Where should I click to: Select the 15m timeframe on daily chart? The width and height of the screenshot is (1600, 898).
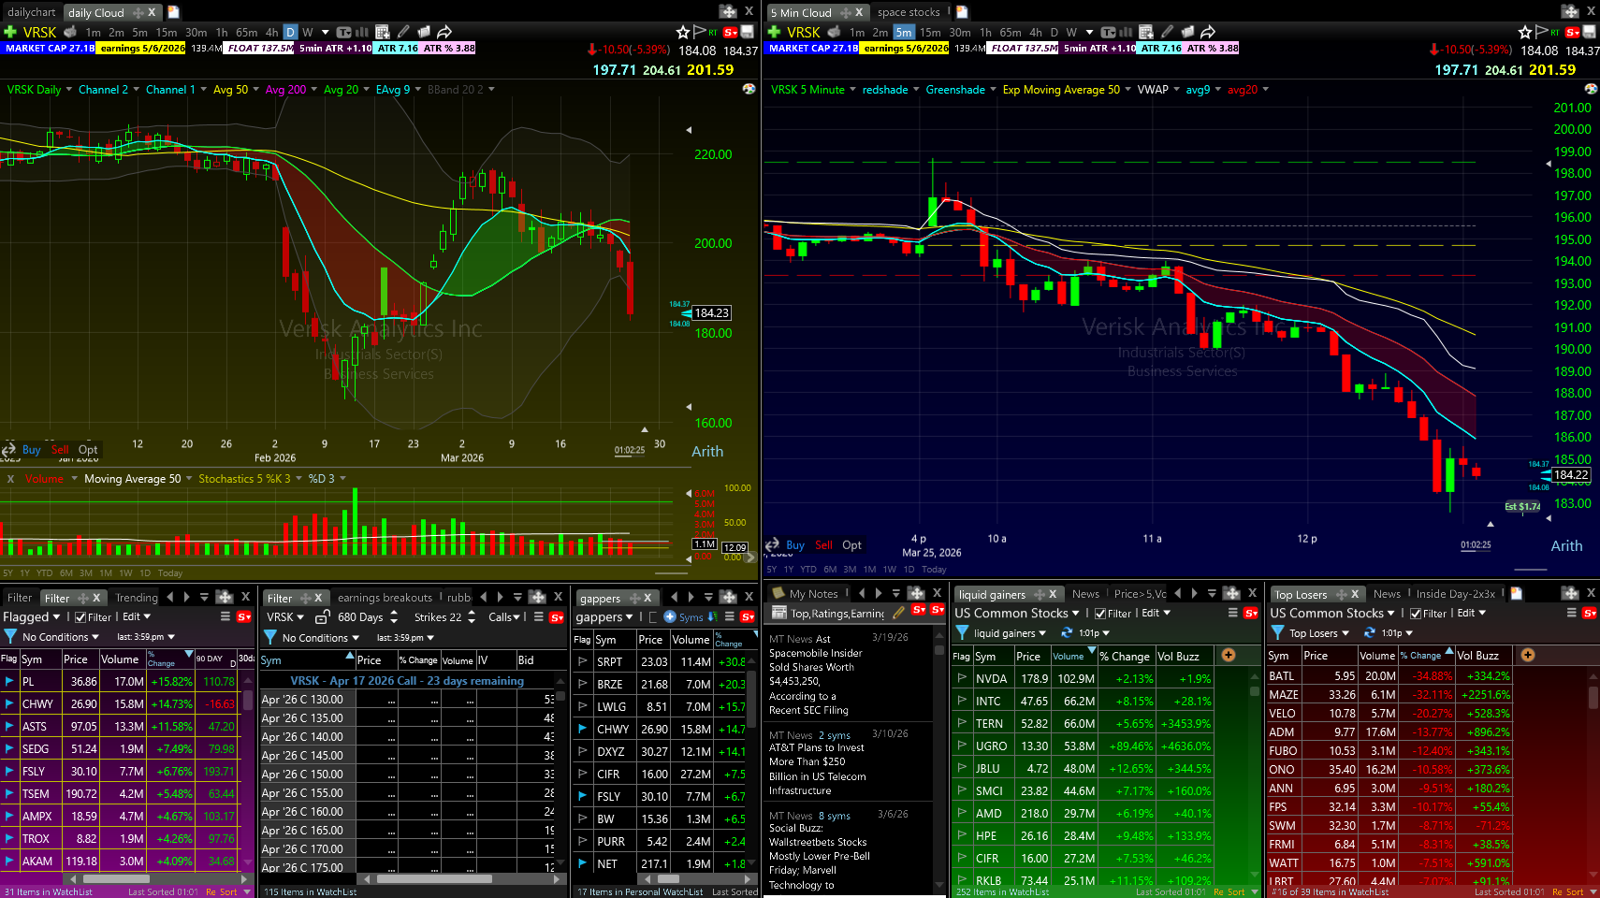tap(167, 32)
